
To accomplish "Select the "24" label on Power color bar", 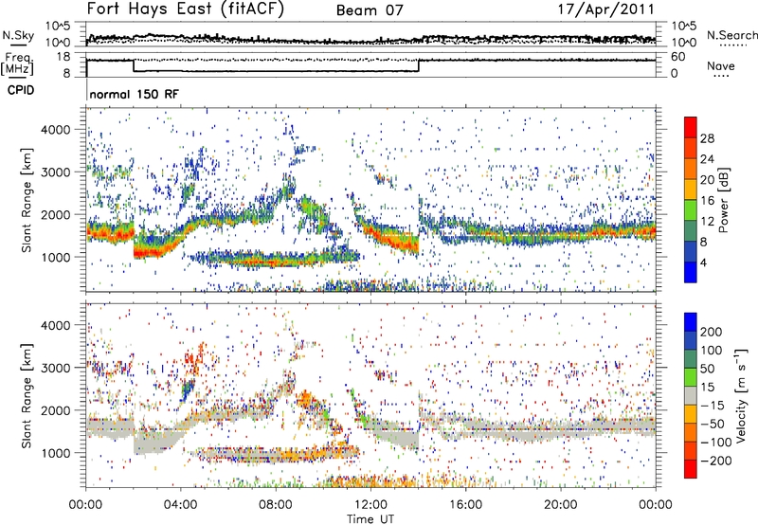I will click(707, 159).
